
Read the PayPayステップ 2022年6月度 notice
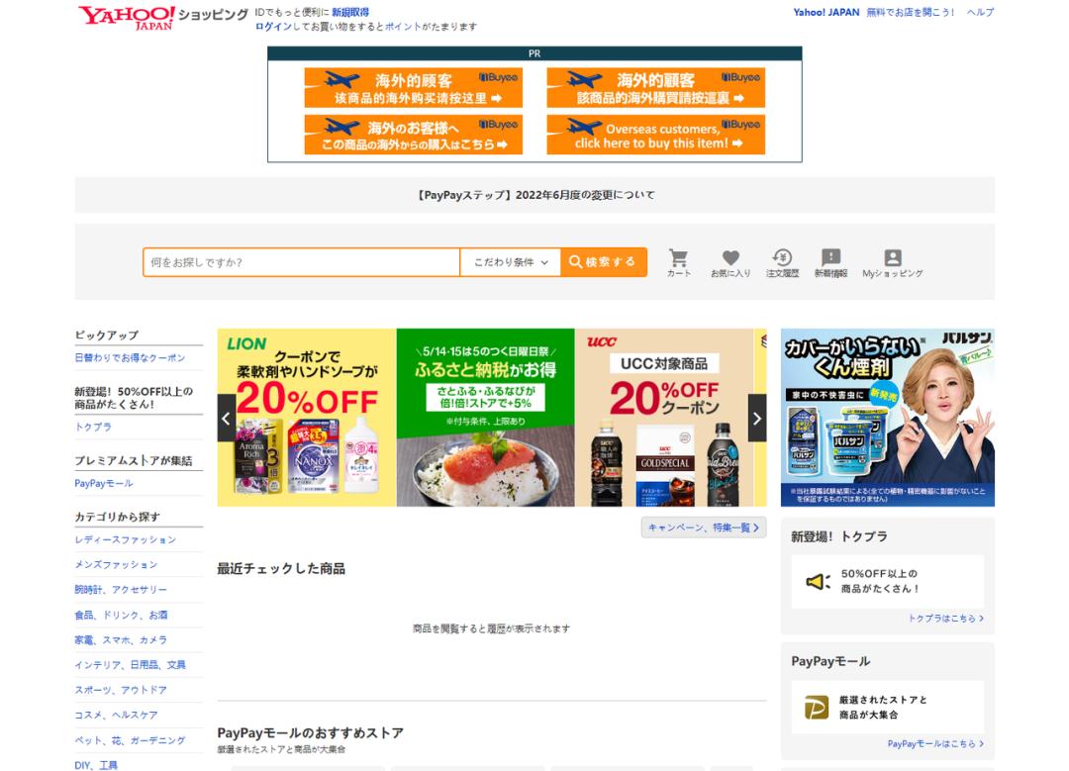[x=535, y=195]
